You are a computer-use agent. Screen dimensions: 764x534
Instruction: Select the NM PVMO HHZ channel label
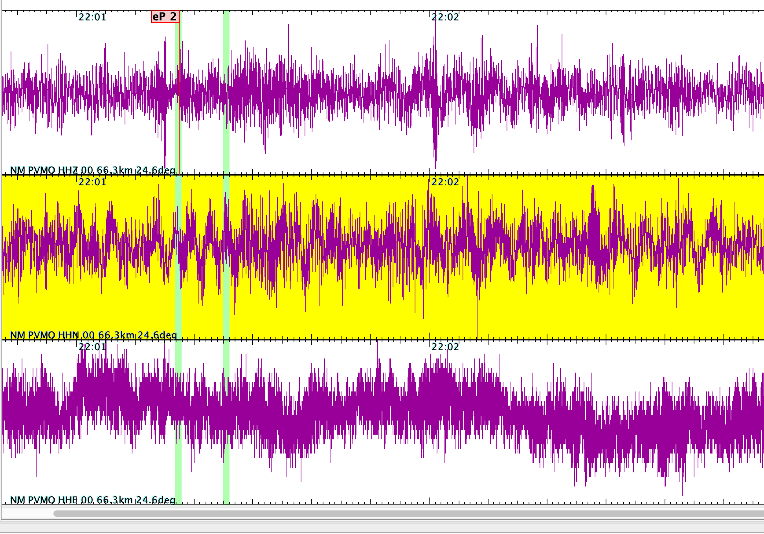(93, 170)
